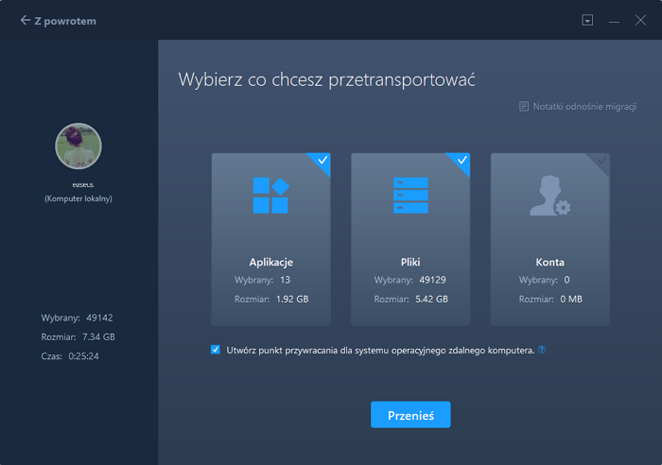Click the Aplikacje squares icon

pos(270,195)
